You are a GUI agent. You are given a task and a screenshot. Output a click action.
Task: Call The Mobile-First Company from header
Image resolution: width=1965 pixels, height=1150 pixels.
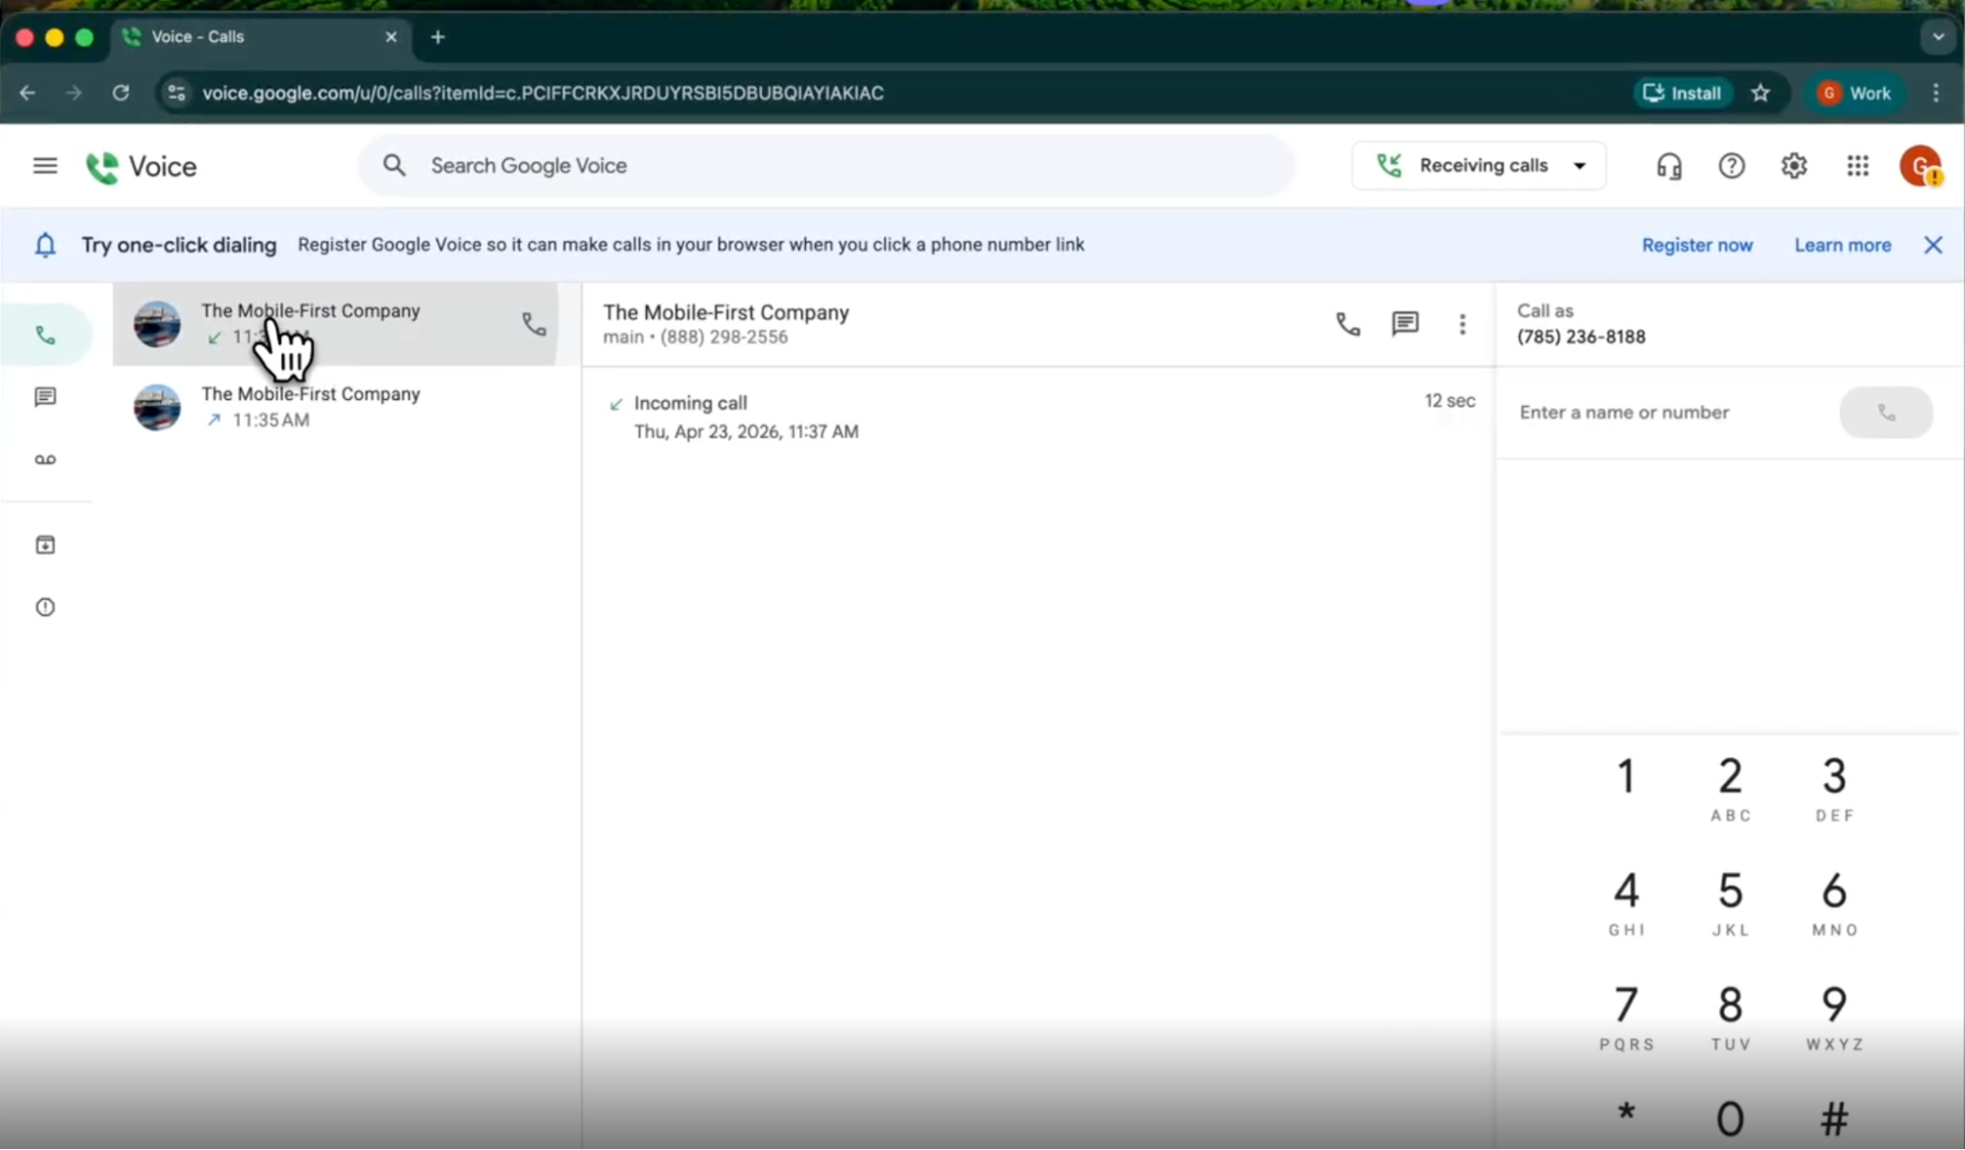(1348, 324)
